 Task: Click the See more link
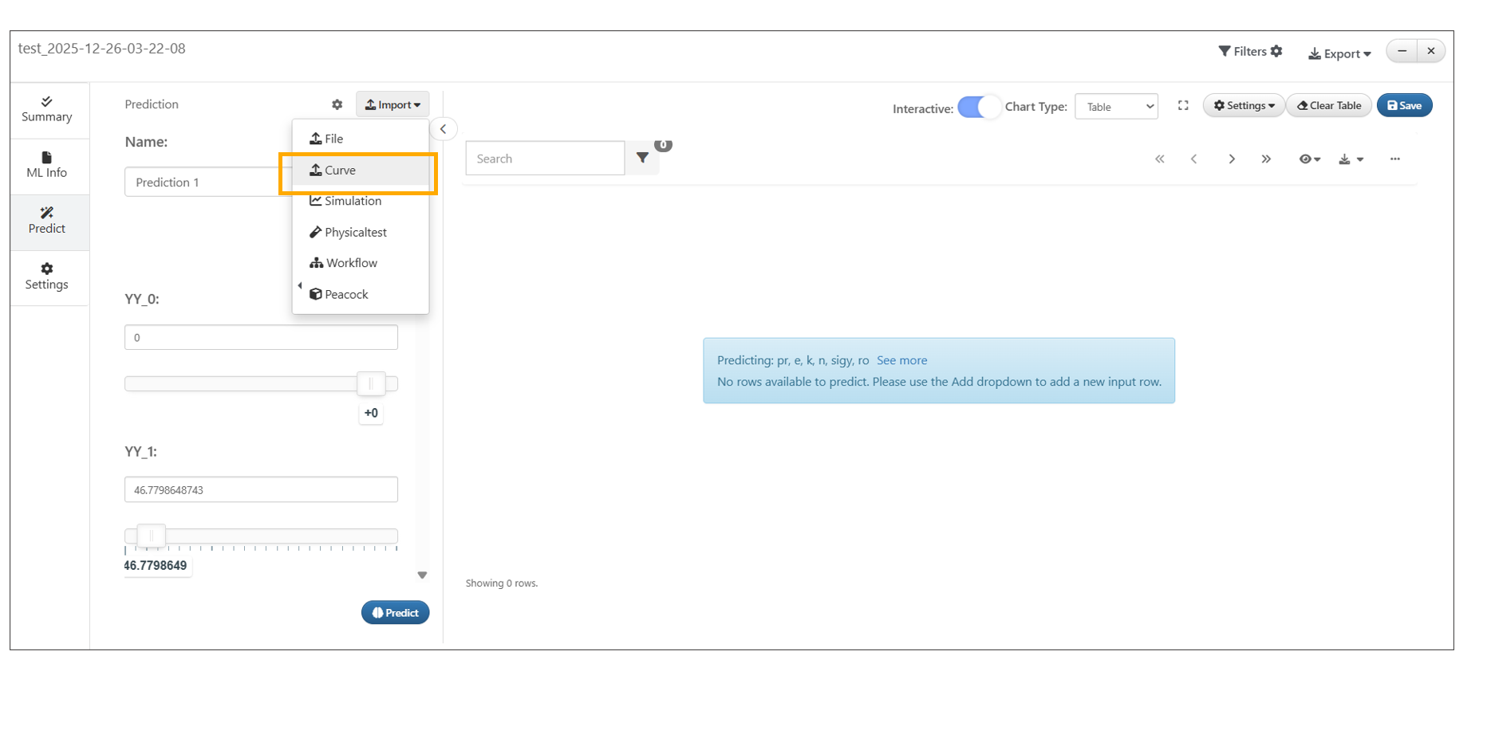tap(901, 360)
